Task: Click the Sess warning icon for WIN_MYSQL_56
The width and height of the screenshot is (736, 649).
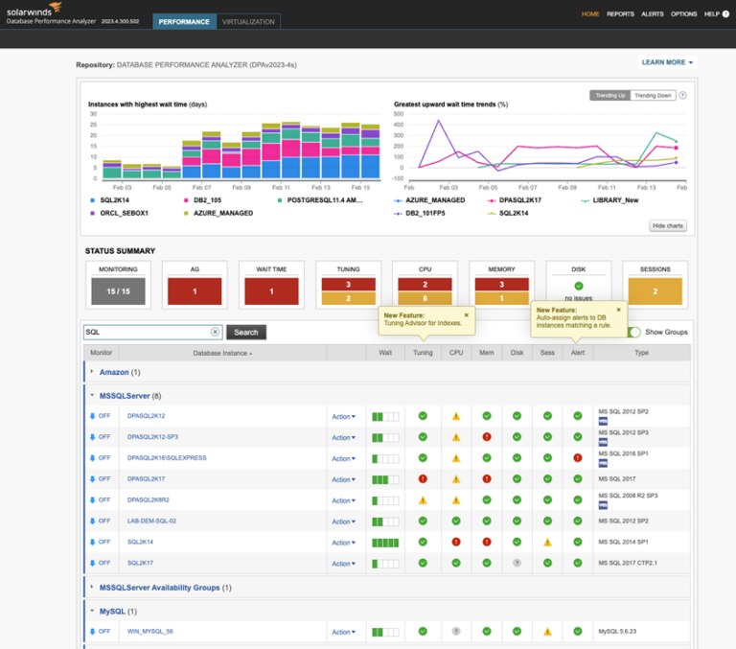Action: (x=547, y=632)
